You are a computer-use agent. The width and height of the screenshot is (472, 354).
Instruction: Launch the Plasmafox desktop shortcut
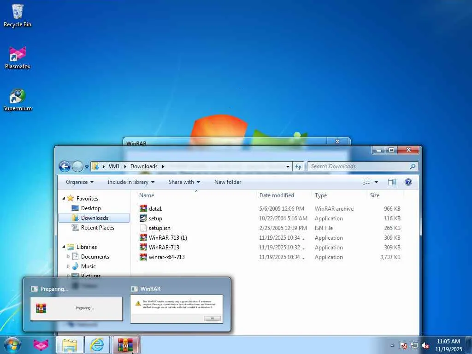tap(17, 58)
